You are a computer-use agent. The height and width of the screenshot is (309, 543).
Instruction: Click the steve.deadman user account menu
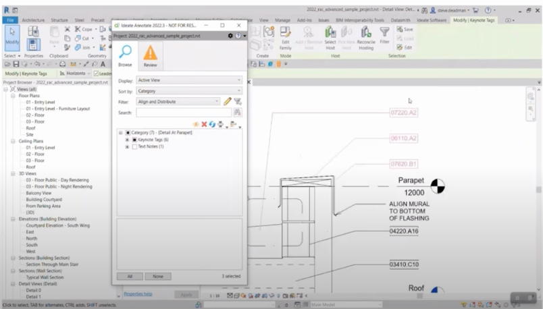click(x=453, y=10)
